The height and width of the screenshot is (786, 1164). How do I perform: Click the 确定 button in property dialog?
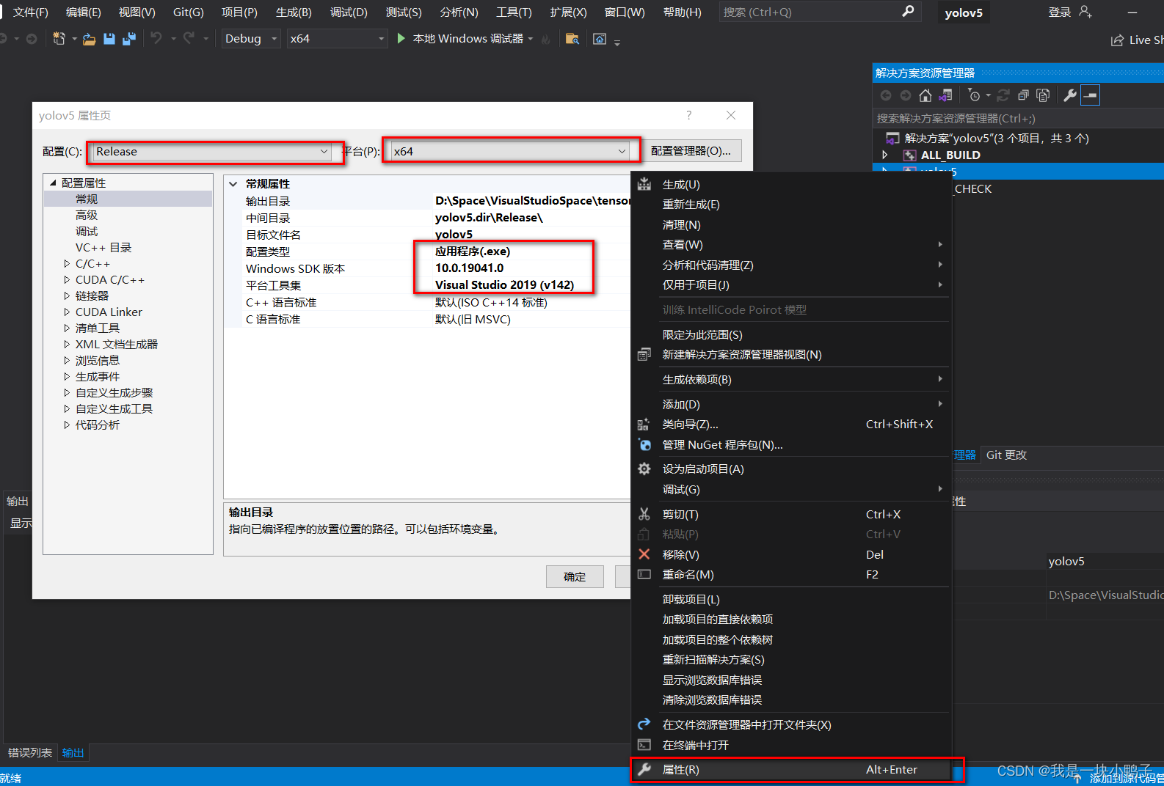pos(575,577)
